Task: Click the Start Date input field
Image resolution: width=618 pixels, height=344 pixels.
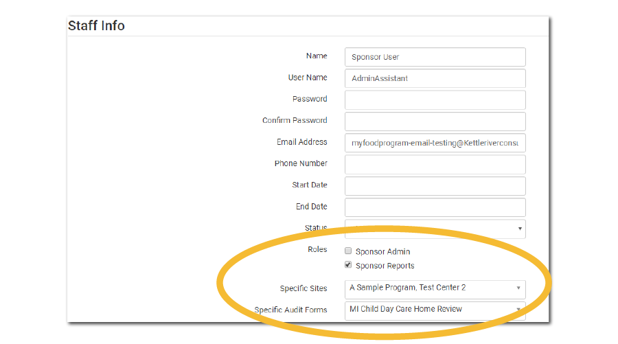Action: pos(435,185)
